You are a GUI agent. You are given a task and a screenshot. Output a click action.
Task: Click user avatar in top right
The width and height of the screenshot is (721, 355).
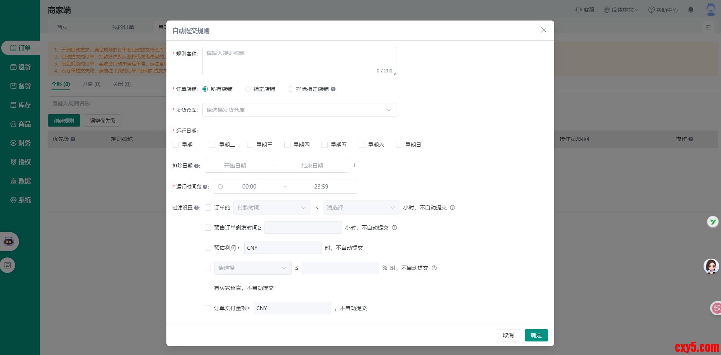711,10
